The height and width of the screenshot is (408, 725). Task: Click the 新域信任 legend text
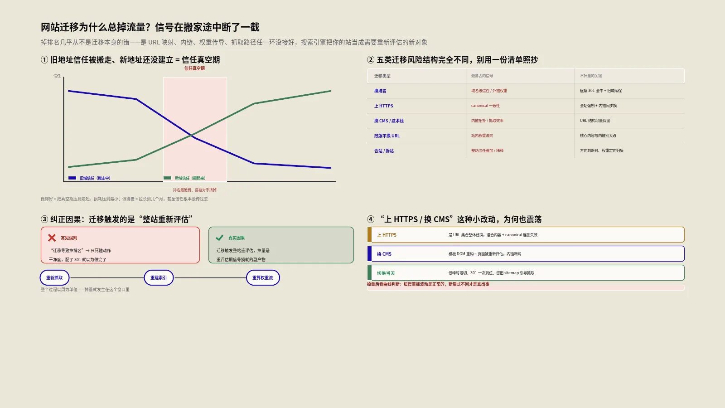pyautogui.click(x=190, y=178)
